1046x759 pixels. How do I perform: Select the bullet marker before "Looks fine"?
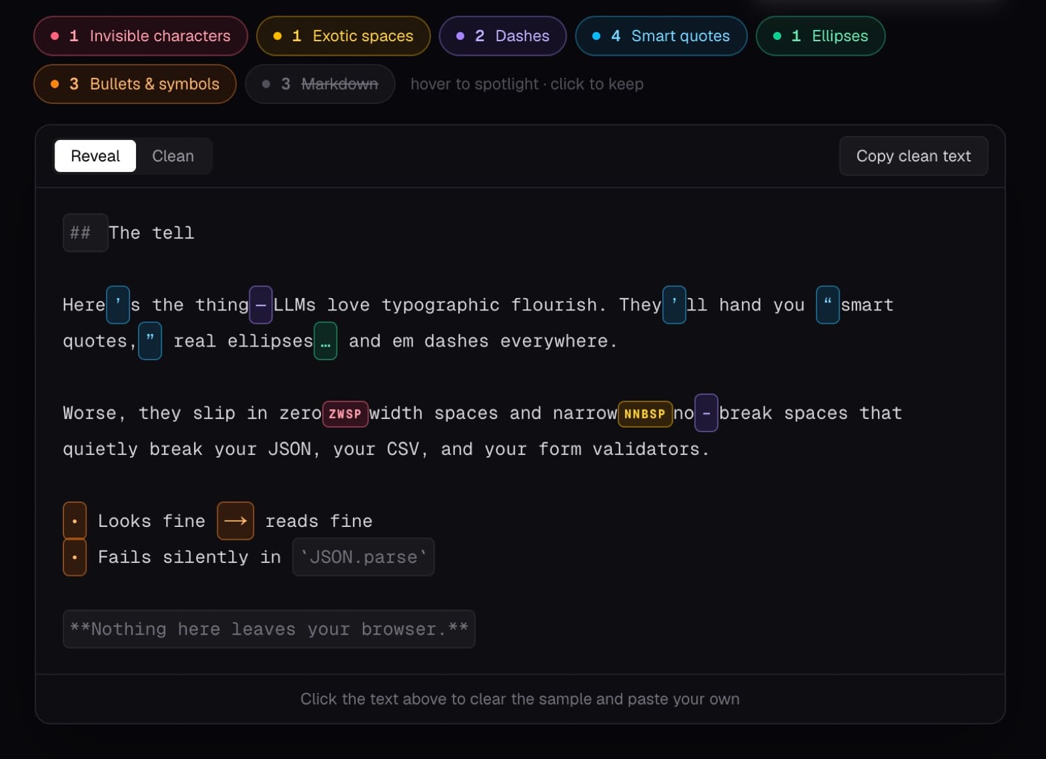pyautogui.click(x=75, y=520)
